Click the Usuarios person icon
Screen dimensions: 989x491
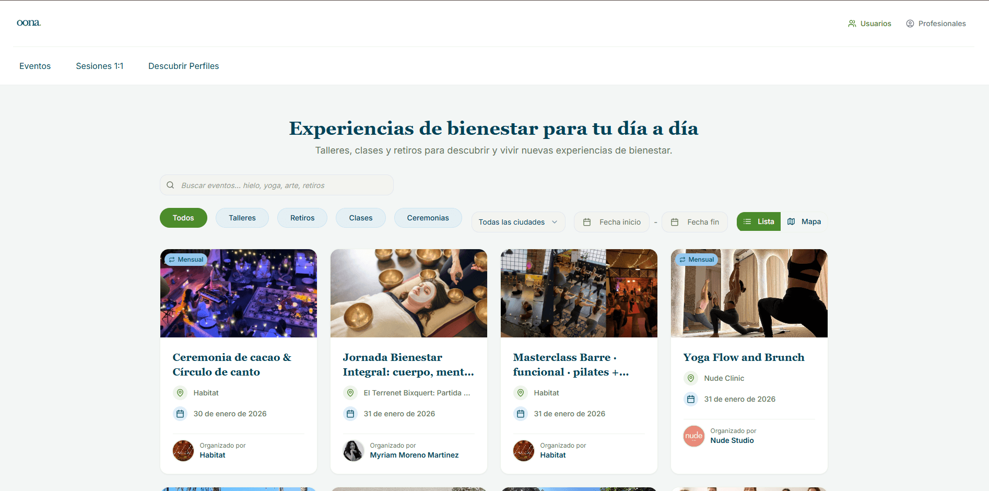pos(852,24)
